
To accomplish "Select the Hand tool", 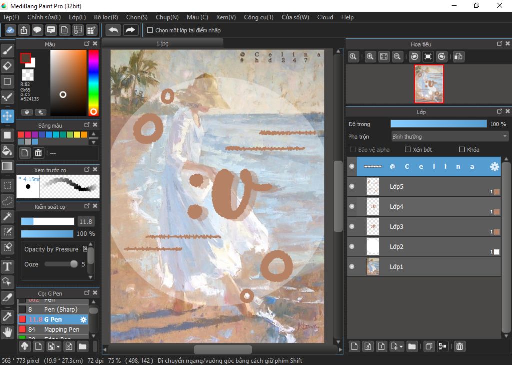I will pyautogui.click(x=7, y=332).
